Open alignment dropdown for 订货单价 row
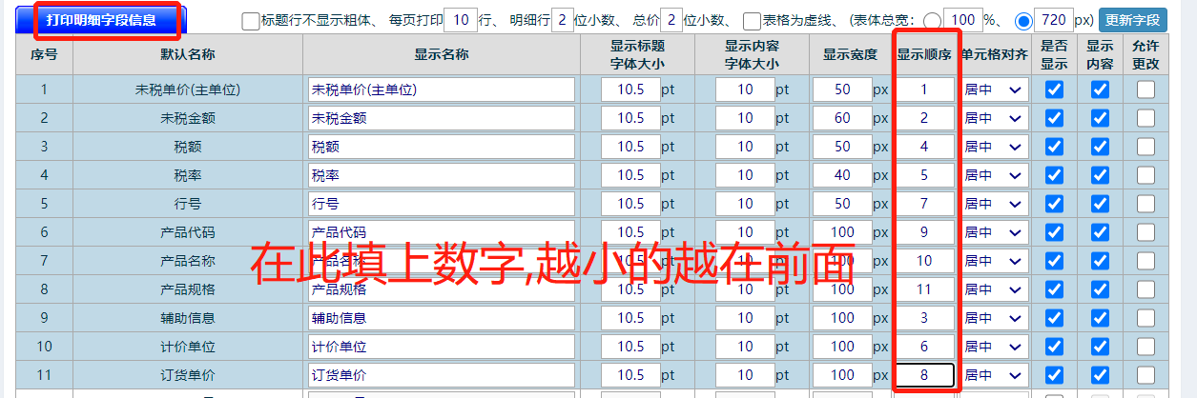The height and width of the screenshot is (398, 1197). [994, 375]
